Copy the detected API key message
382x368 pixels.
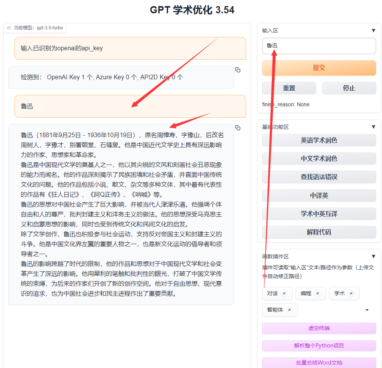point(238,70)
